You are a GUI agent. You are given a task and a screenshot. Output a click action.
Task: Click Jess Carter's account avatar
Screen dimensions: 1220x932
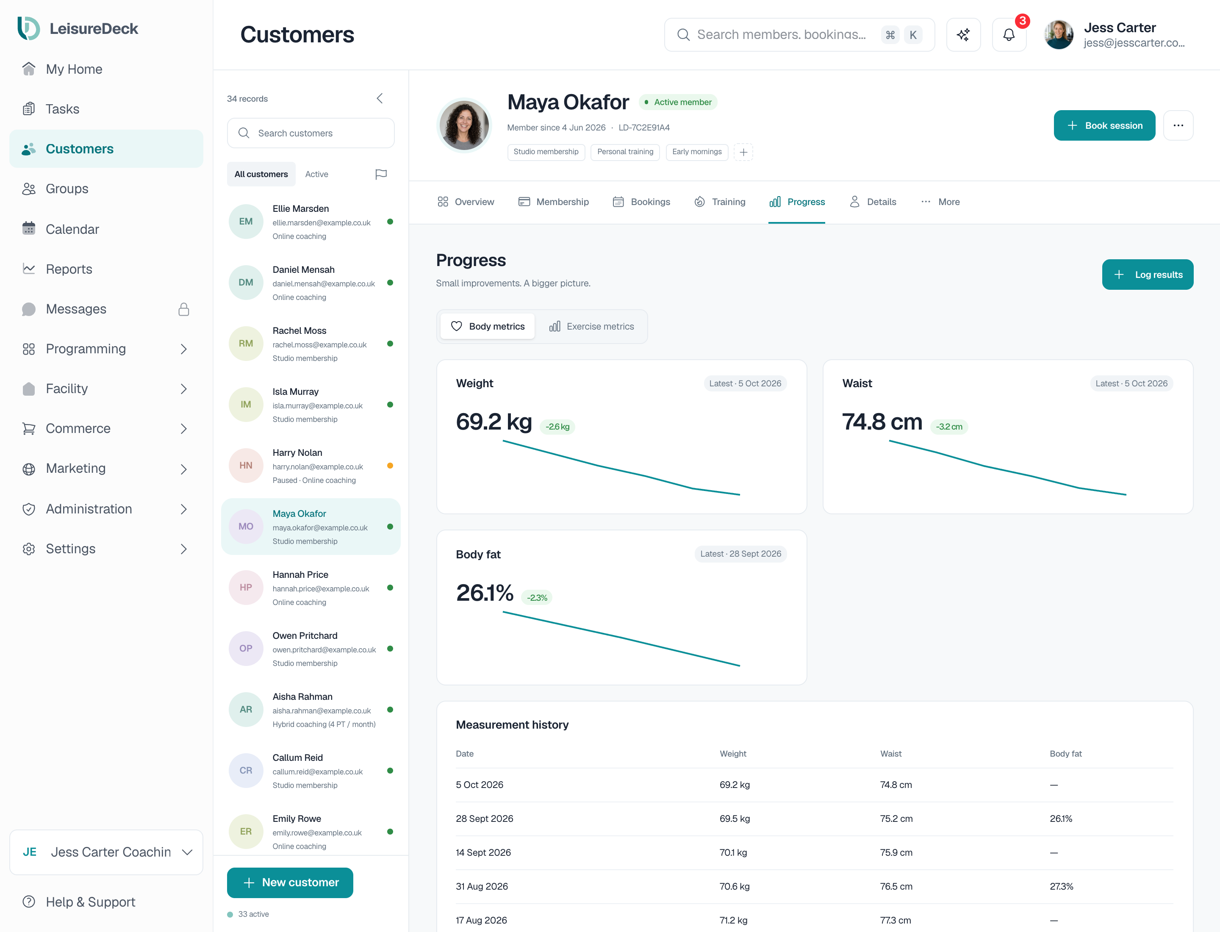(x=1058, y=34)
